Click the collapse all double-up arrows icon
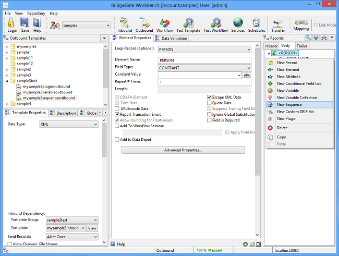Viewport: 339px width, 256px height. 324,38
